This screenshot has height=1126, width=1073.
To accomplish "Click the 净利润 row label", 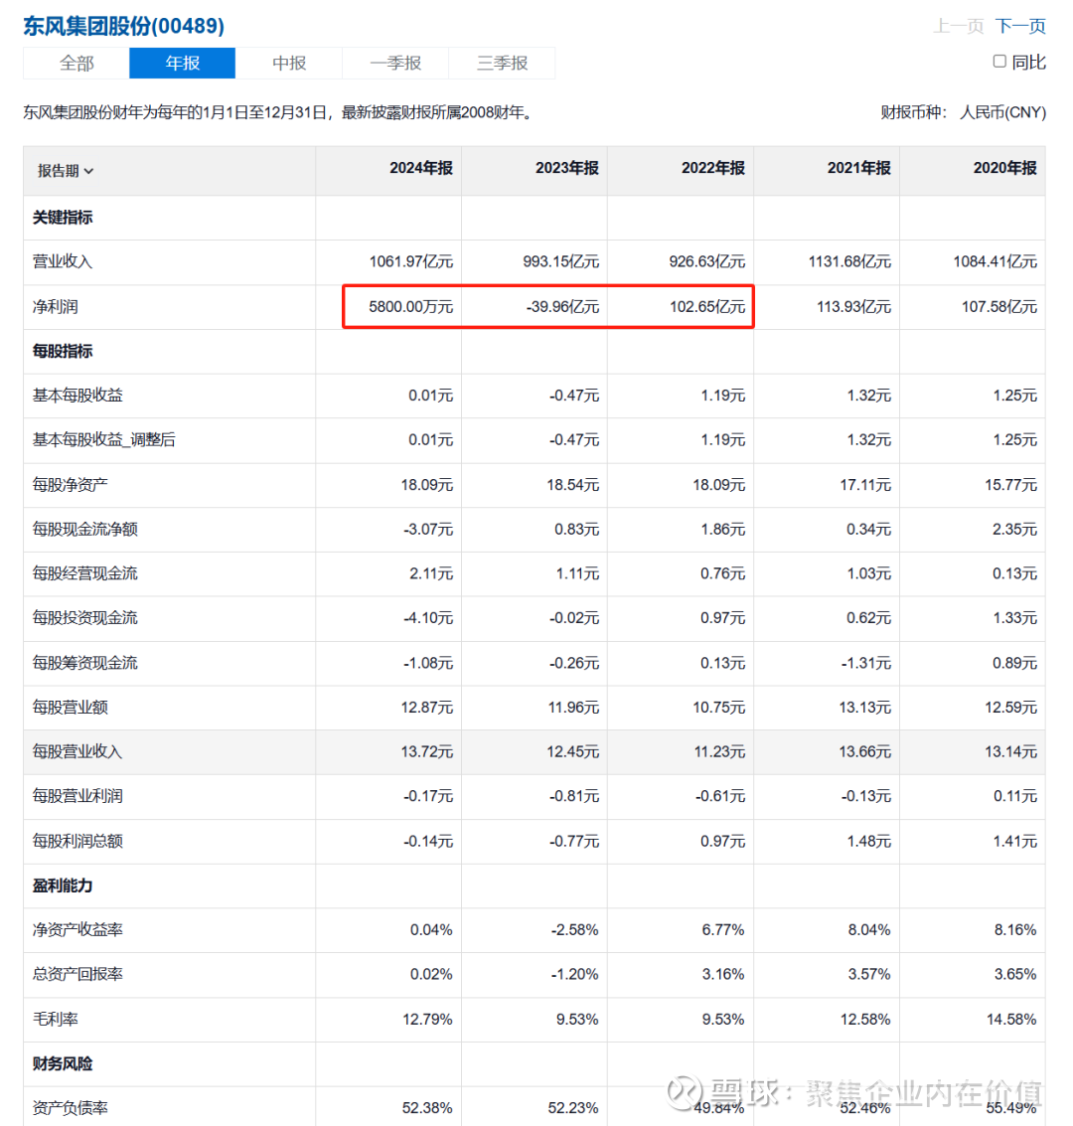I will [x=56, y=307].
